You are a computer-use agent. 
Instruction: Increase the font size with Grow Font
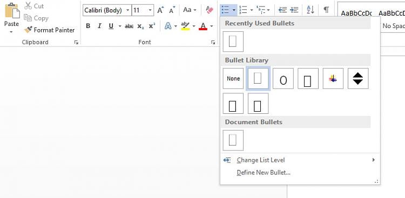[161, 10]
